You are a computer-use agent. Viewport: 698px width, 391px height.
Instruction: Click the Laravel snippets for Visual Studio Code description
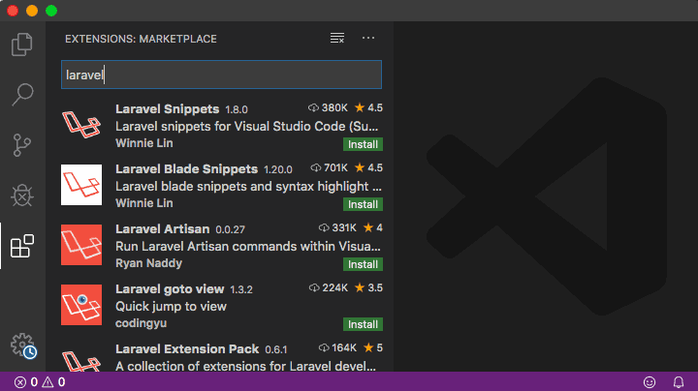(x=246, y=126)
